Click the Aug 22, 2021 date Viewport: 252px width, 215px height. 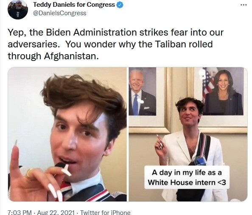(x=56, y=212)
